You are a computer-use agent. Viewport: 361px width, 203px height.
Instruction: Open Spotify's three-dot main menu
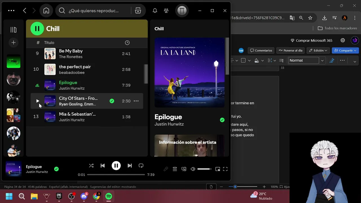(11, 11)
